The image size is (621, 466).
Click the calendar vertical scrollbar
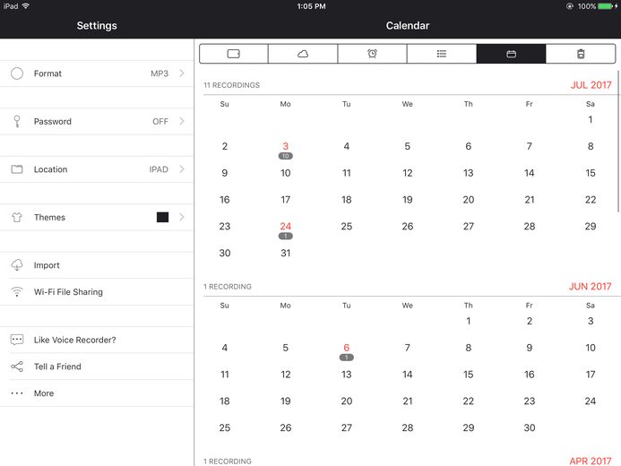[x=618, y=141]
